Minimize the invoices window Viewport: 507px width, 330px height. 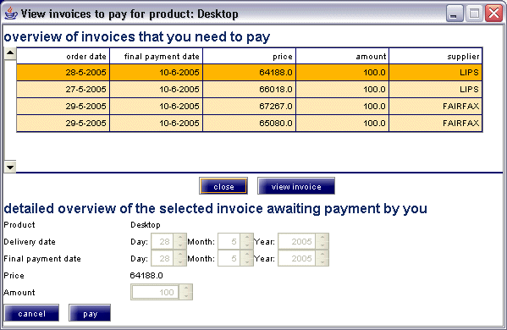click(455, 14)
